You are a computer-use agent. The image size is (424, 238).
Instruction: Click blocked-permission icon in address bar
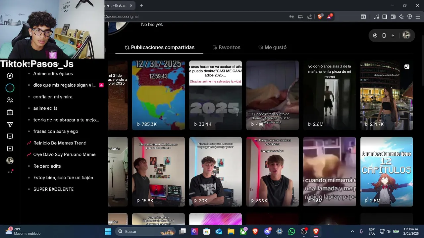[291, 17]
